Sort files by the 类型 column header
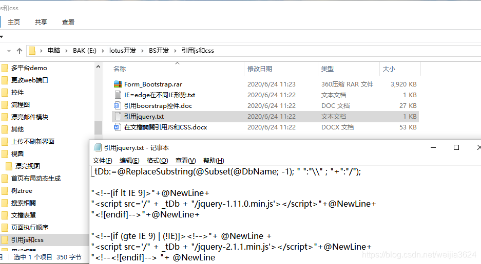This screenshot has width=481, height=264. pos(328,69)
